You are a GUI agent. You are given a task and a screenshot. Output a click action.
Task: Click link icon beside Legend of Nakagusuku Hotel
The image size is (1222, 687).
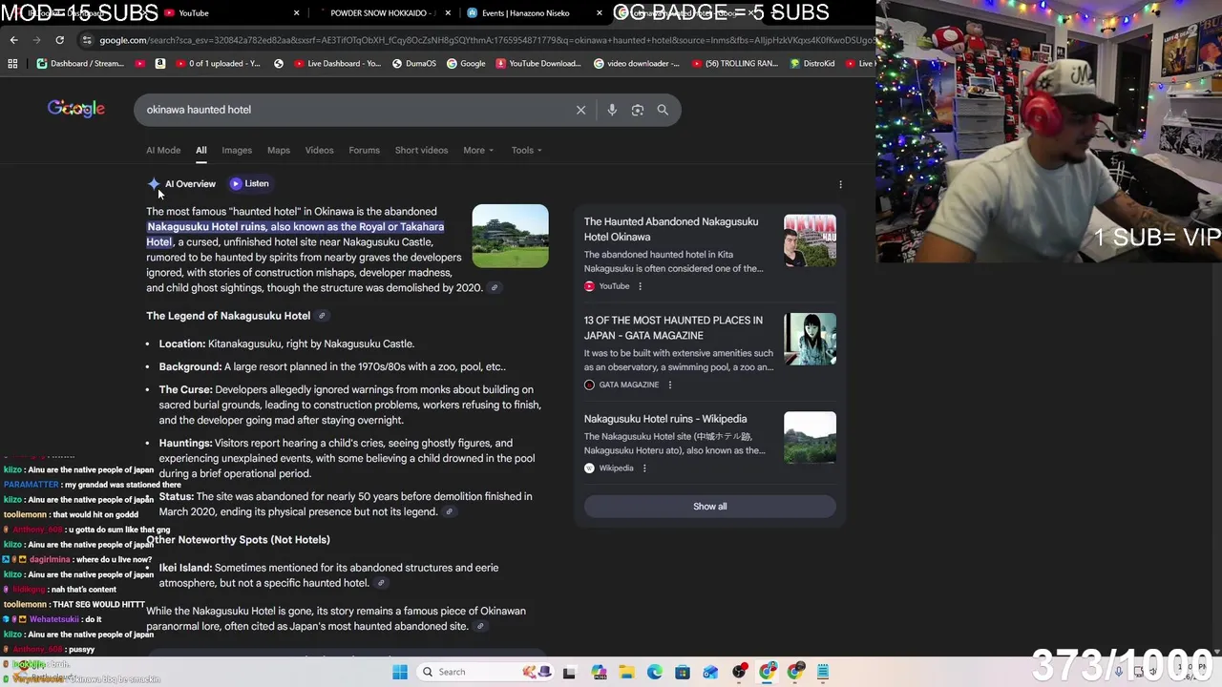coord(322,316)
